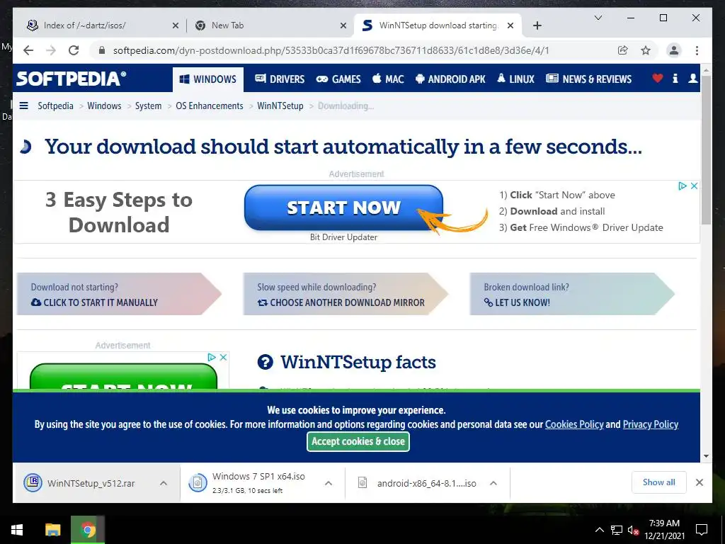This screenshot has height=544, width=725.
Task: Click the scrollbar down arrow
Action: 706,456
